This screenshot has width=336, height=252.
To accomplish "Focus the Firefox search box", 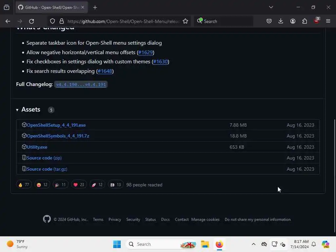I will (223, 21).
